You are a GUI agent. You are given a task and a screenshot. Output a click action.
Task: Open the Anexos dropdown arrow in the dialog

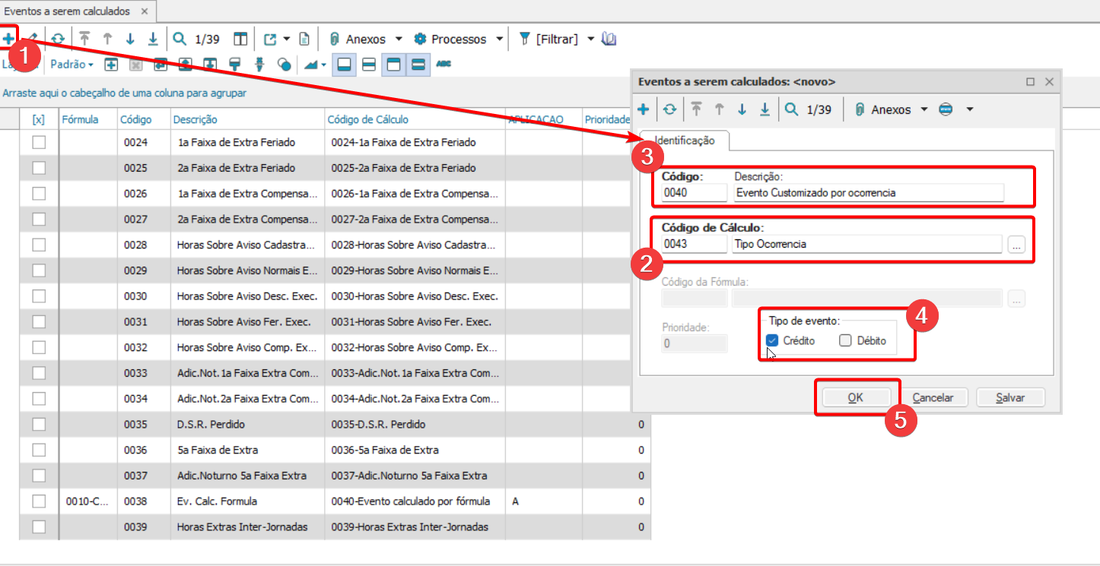tap(924, 109)
